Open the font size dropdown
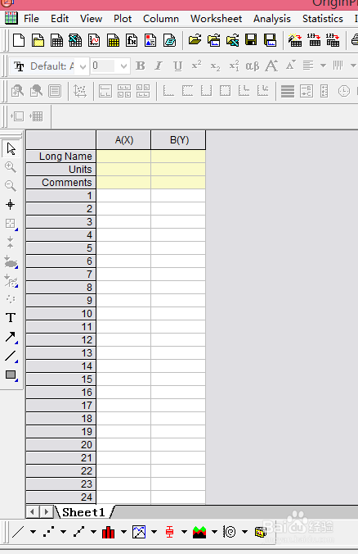This screenshot has height=554, width=358. coord(123,66)
